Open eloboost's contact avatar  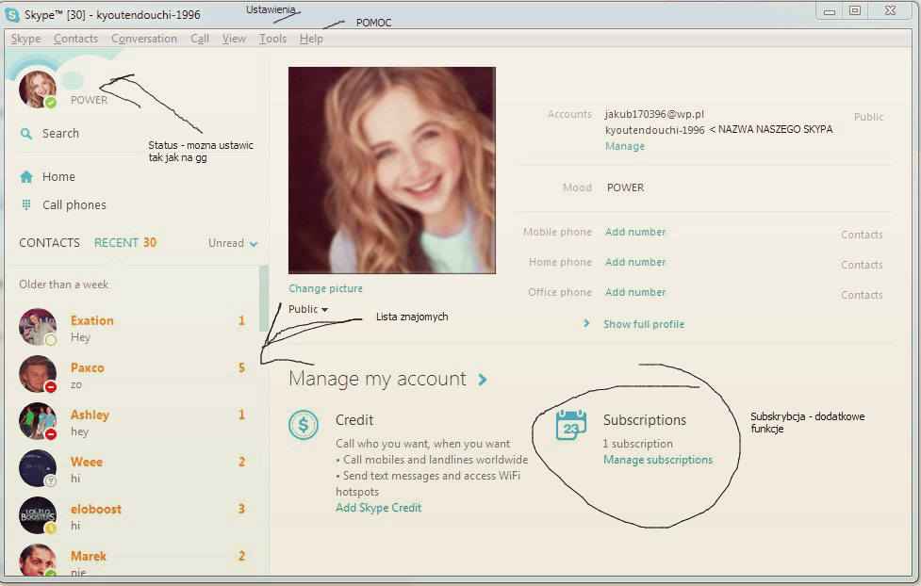point(38,515)
